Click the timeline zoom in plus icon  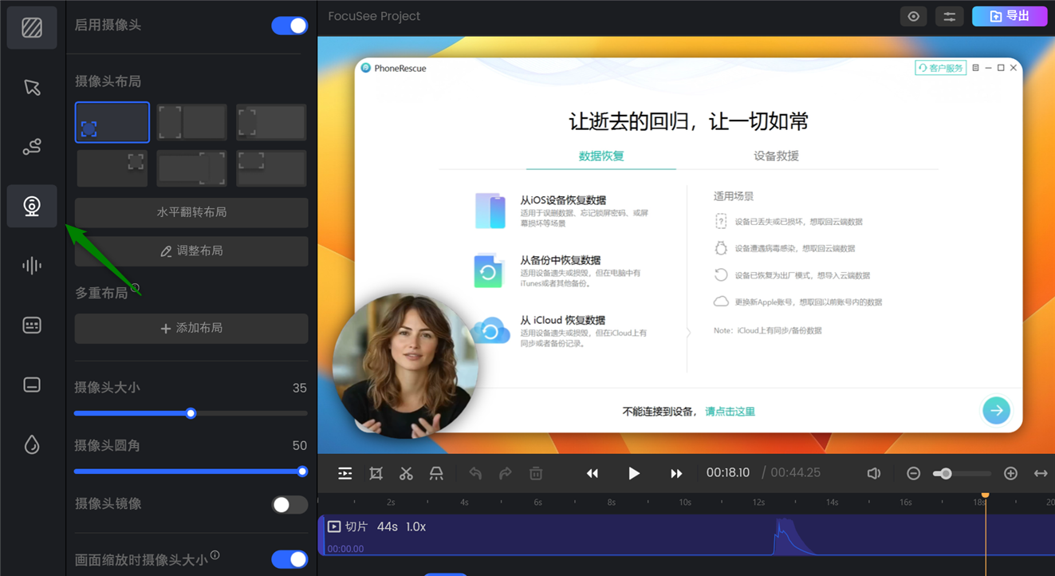[1010, 473]
